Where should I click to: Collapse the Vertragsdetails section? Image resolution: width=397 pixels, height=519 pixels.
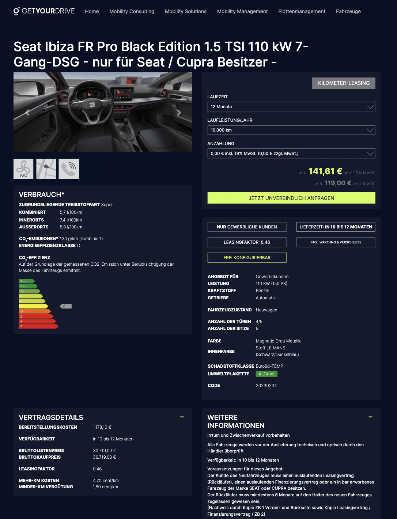coord(182,417)
